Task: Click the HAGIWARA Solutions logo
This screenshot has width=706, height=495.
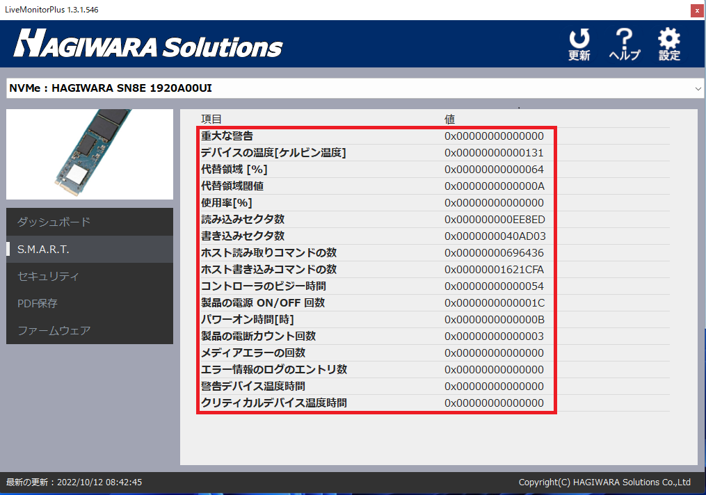Action: 148,44
